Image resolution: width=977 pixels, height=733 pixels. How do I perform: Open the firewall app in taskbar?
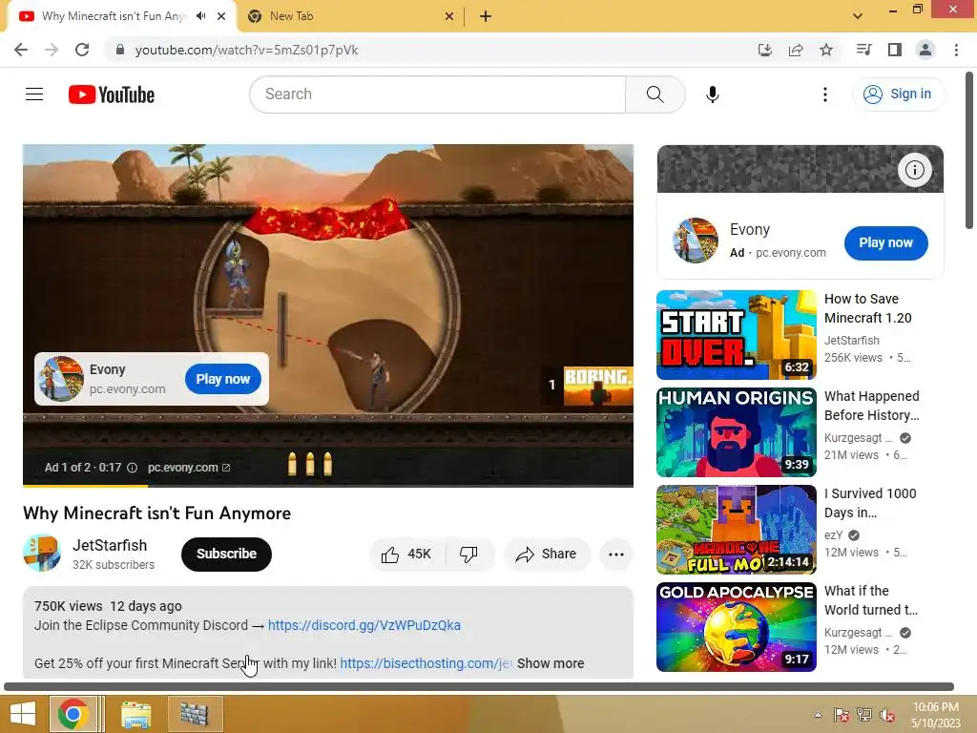pos(195,714)
